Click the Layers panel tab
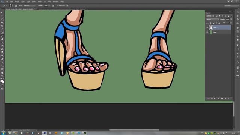The image size is (240, 135). click(208, 13)
